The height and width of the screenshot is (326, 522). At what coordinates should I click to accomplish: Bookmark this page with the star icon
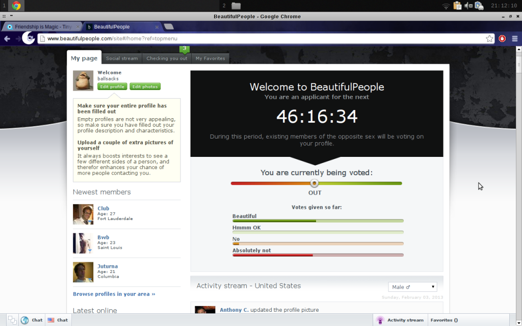click(489, 39)
